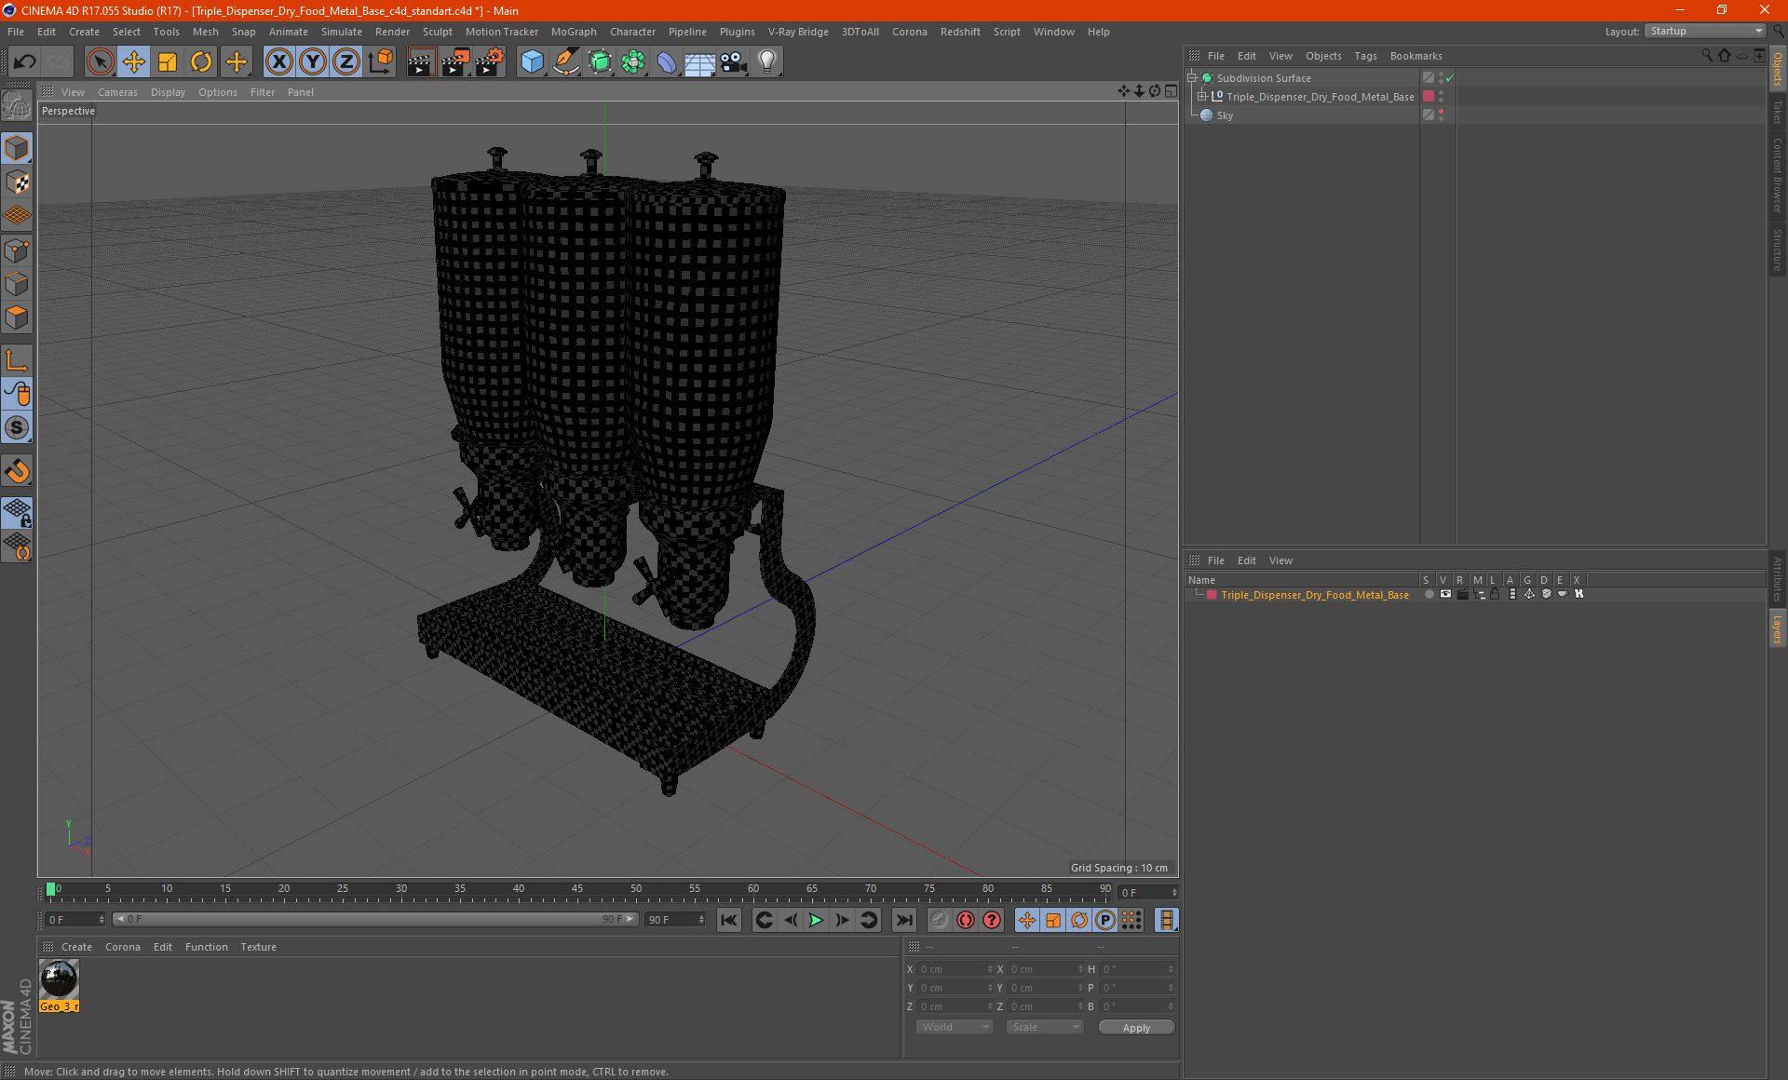Open the Simulate menu
This screenshot has height=1080, width=1788.
coord(341,32)
